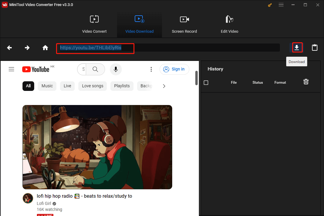324x216 pixels.
Task: Select the Format column header
Action: 280,82
